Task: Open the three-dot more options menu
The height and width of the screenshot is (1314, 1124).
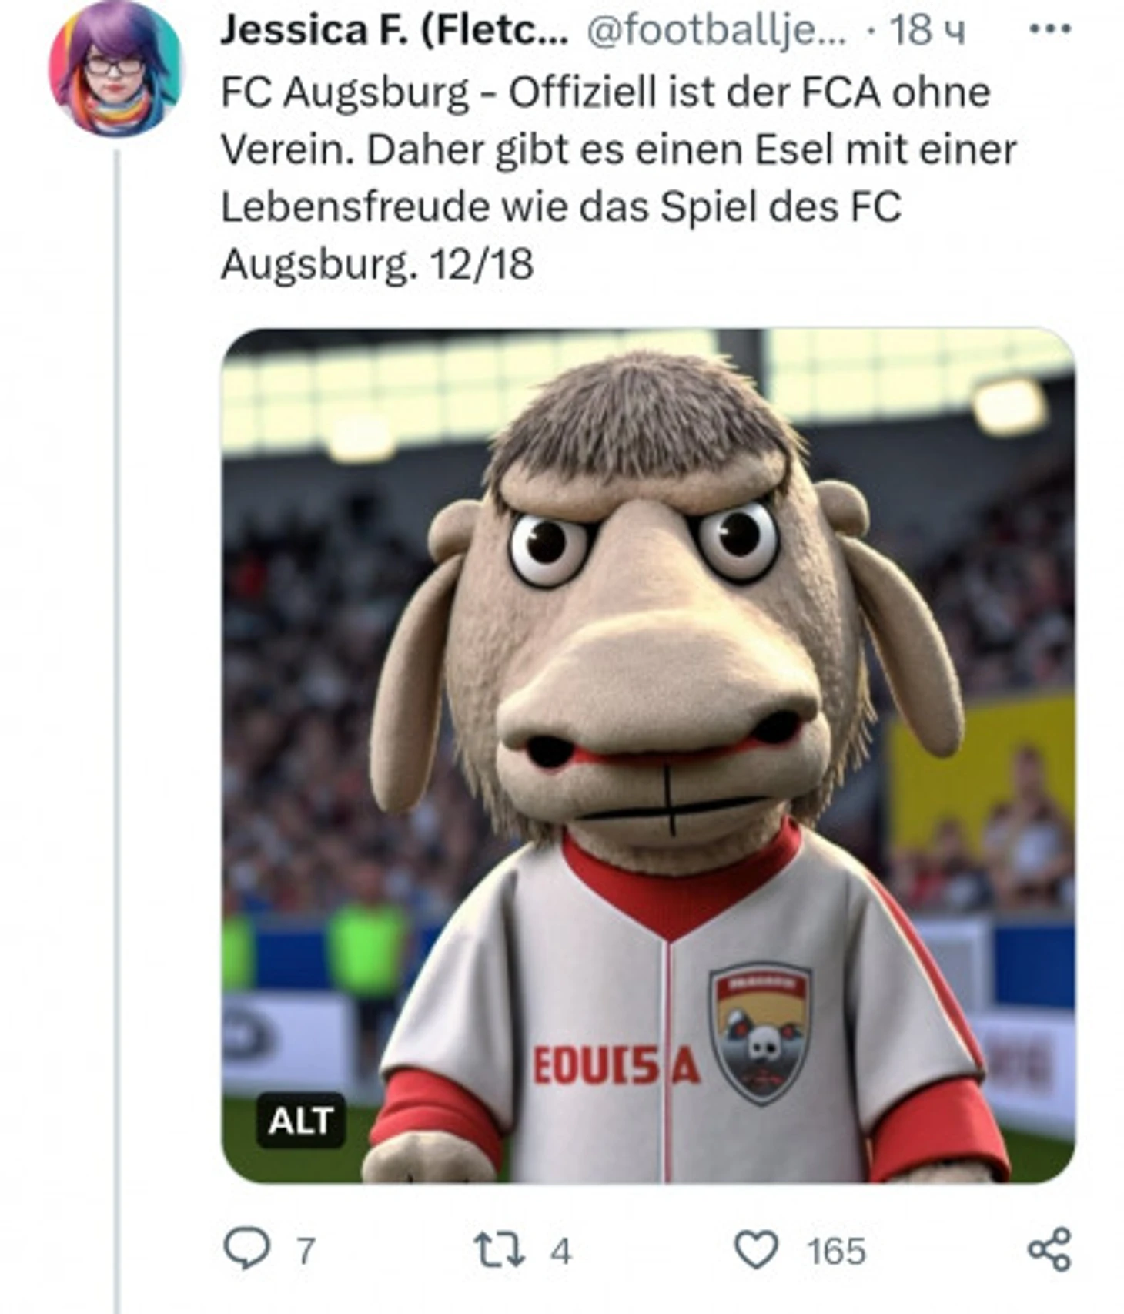Action: click(1050, 29)
